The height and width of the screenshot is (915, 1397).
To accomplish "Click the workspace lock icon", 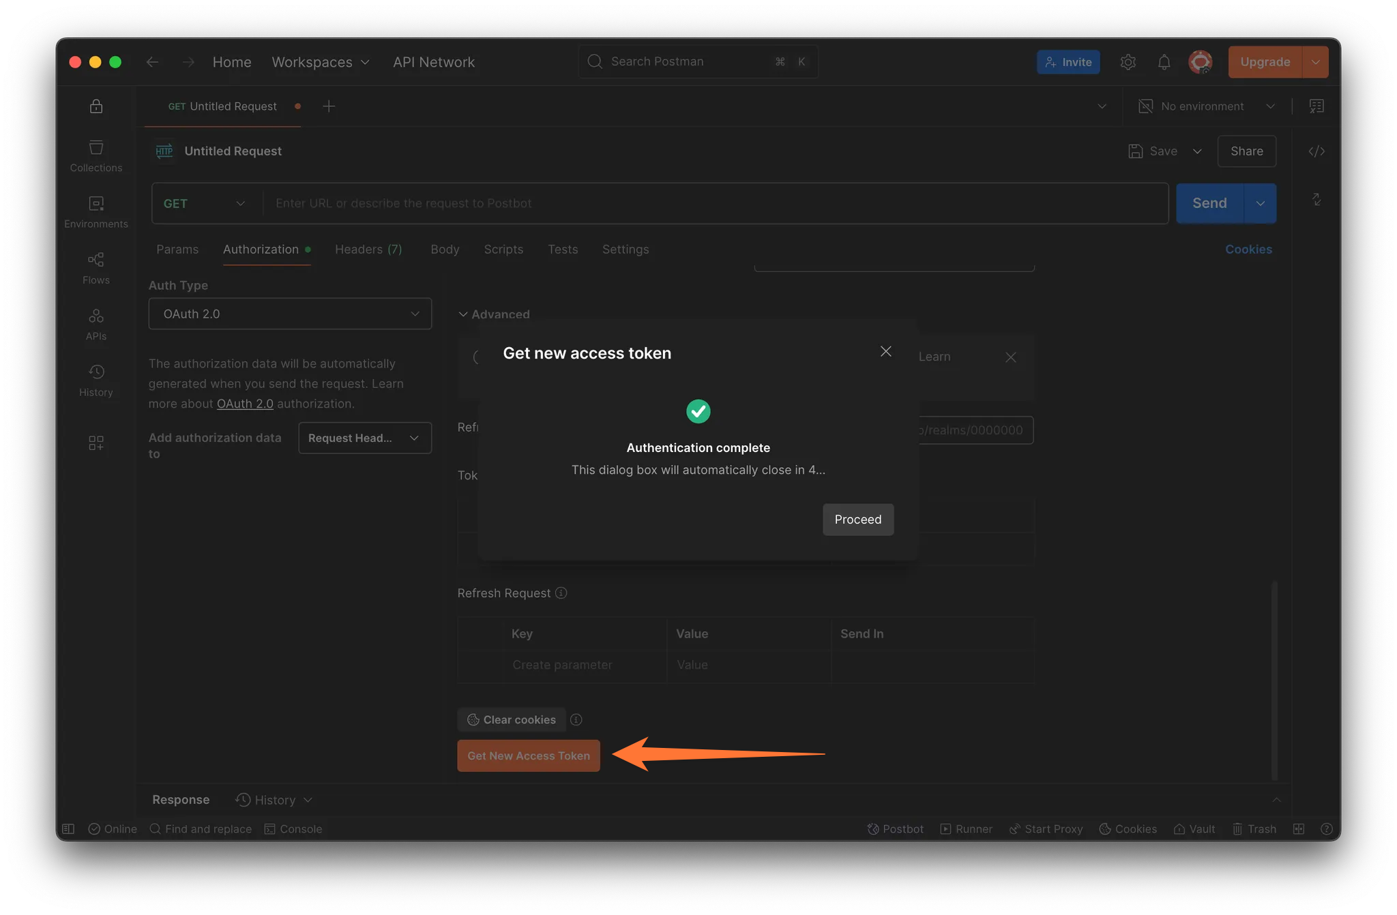I will coord(96,106).
